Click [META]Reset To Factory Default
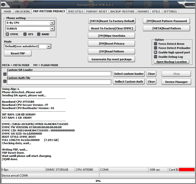This screenshot has width=196, height=184. pos(112,21)
